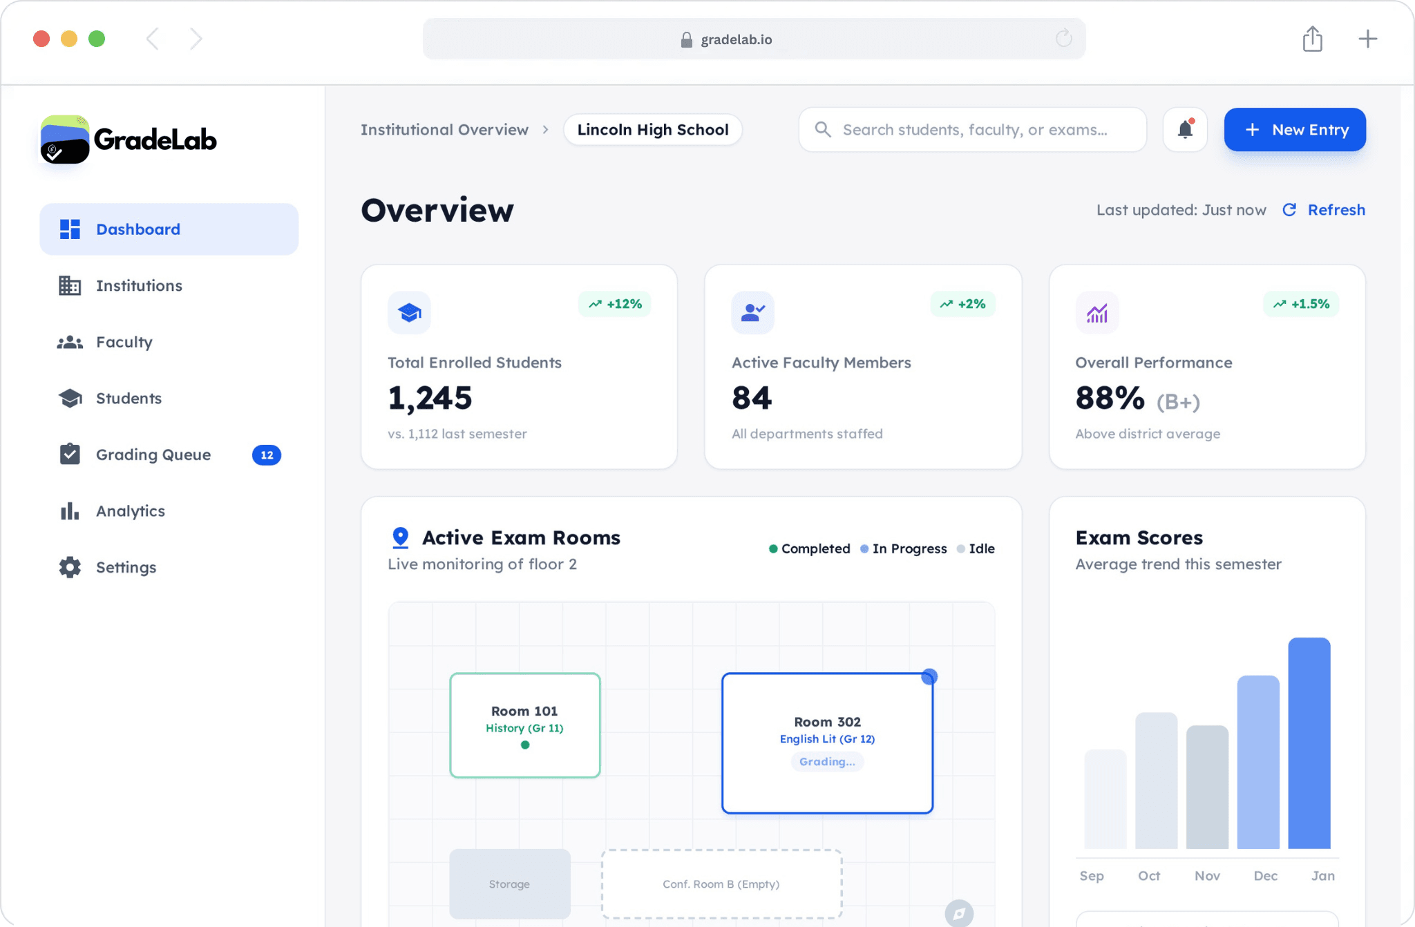Click the green status dot in Room 101

(525, 745)
